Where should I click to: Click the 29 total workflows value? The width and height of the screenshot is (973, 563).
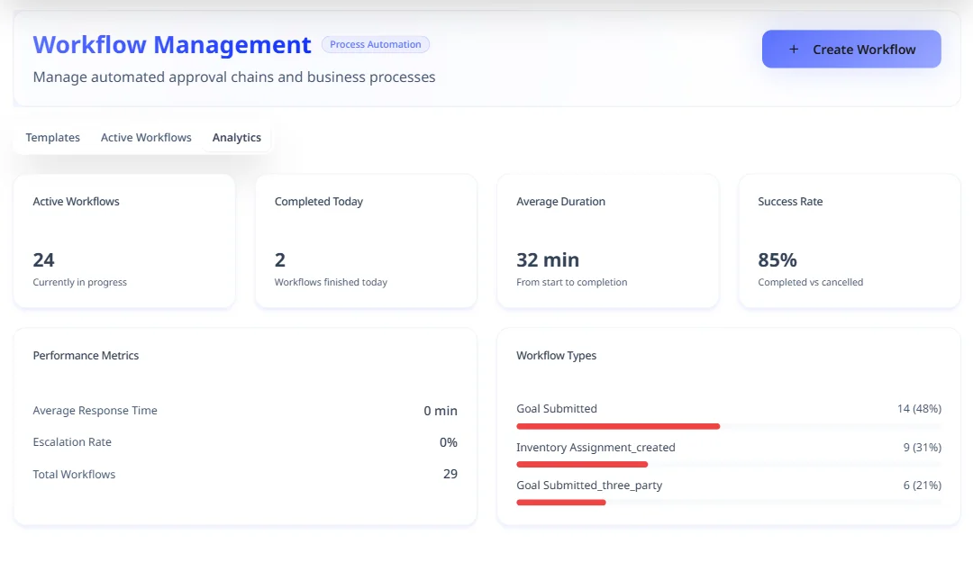pyautogui.click(x=450, y=474)
